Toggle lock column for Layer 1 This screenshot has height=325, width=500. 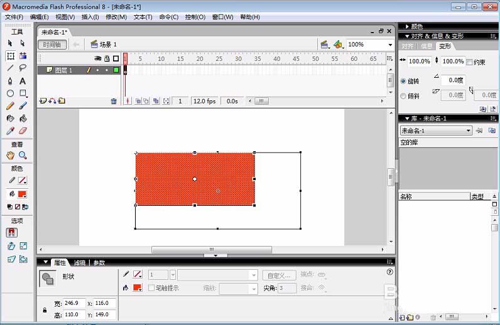(x=107, y=70)
